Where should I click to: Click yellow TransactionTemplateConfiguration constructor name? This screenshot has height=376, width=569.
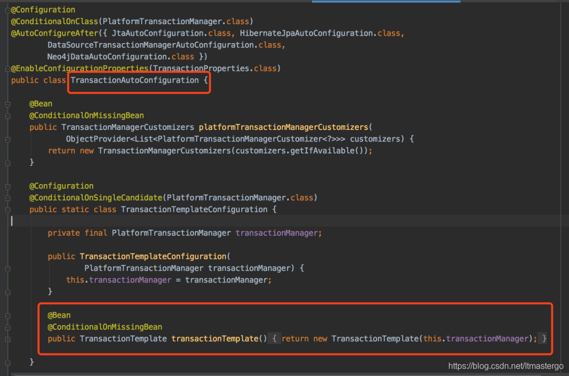(x=153, y=257)
